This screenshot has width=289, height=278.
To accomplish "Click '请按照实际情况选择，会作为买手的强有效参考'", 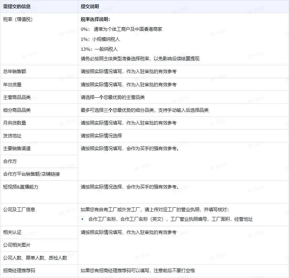I will click(x=130, y=187).
